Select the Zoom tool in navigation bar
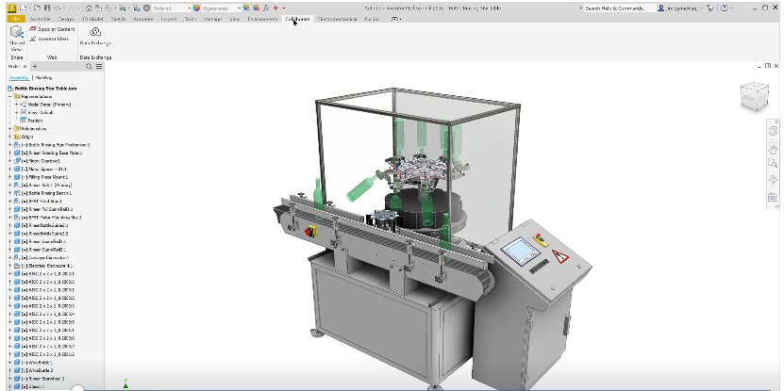 pos(772,164)
